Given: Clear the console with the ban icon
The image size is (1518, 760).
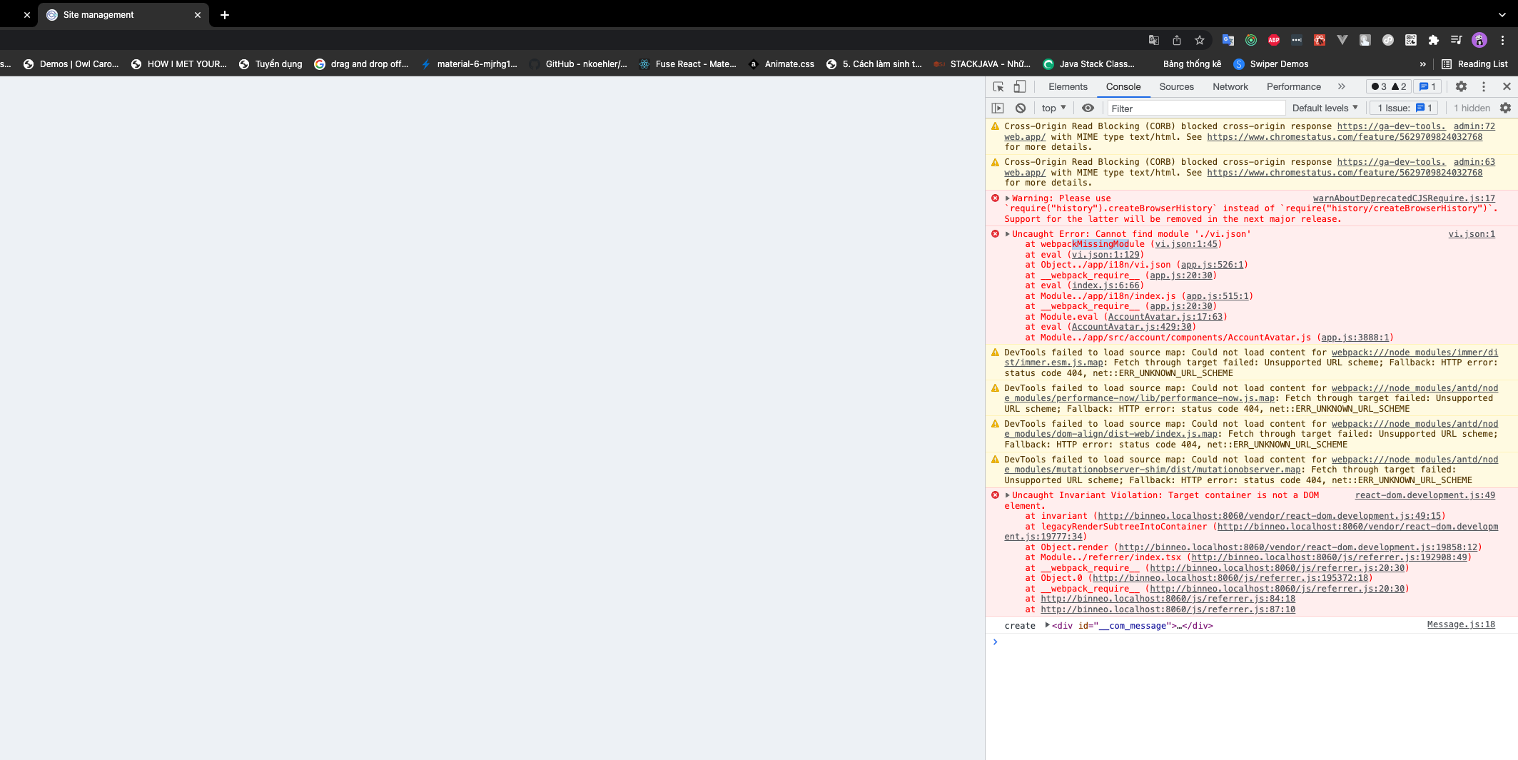Looking at the screenshot, I should tap(1021, 108).
